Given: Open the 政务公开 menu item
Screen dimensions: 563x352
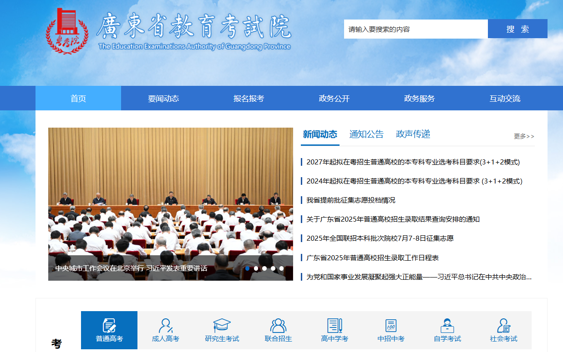Looking at the screenshot, I should click(x=334, y=98).
